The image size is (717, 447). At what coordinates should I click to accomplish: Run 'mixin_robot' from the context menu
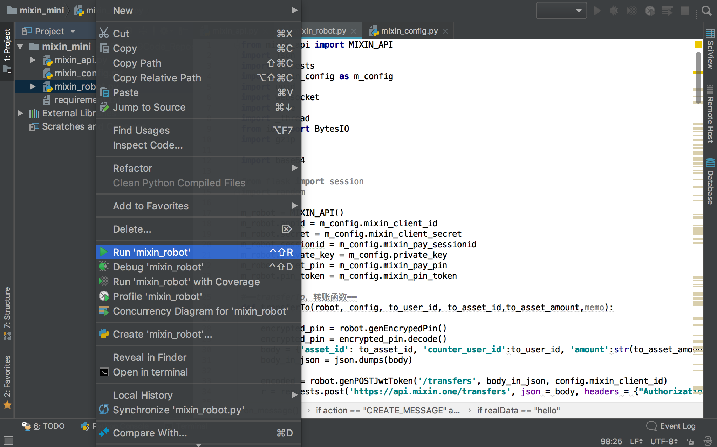(199, 252)
